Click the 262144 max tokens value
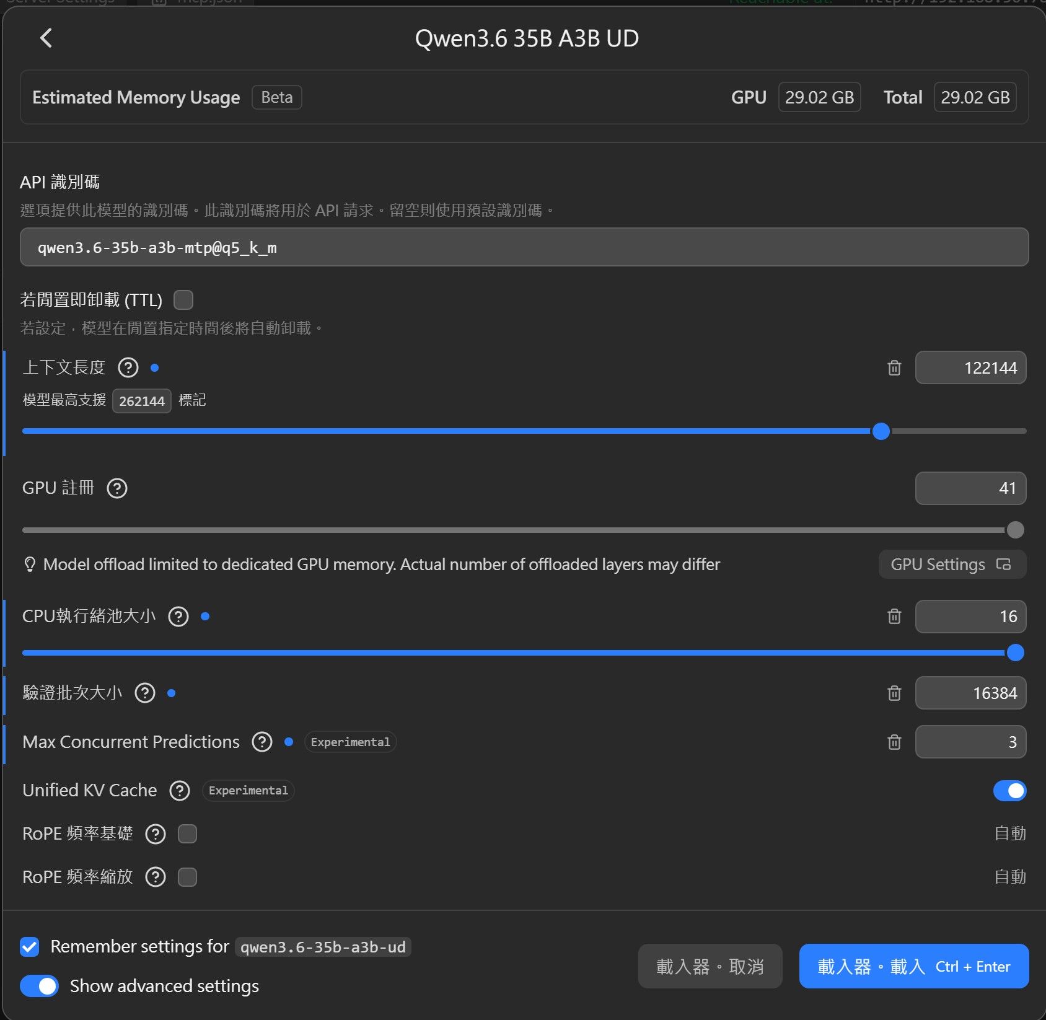Screen dimensions: 1046x1020 (142, 401)
